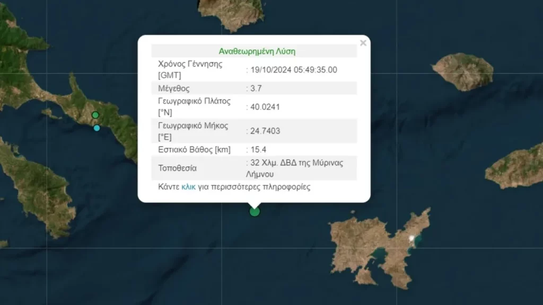Click the large green epicenter marker below popup
Viewport: 543px width, 305px height.
[x=255, y=212]
